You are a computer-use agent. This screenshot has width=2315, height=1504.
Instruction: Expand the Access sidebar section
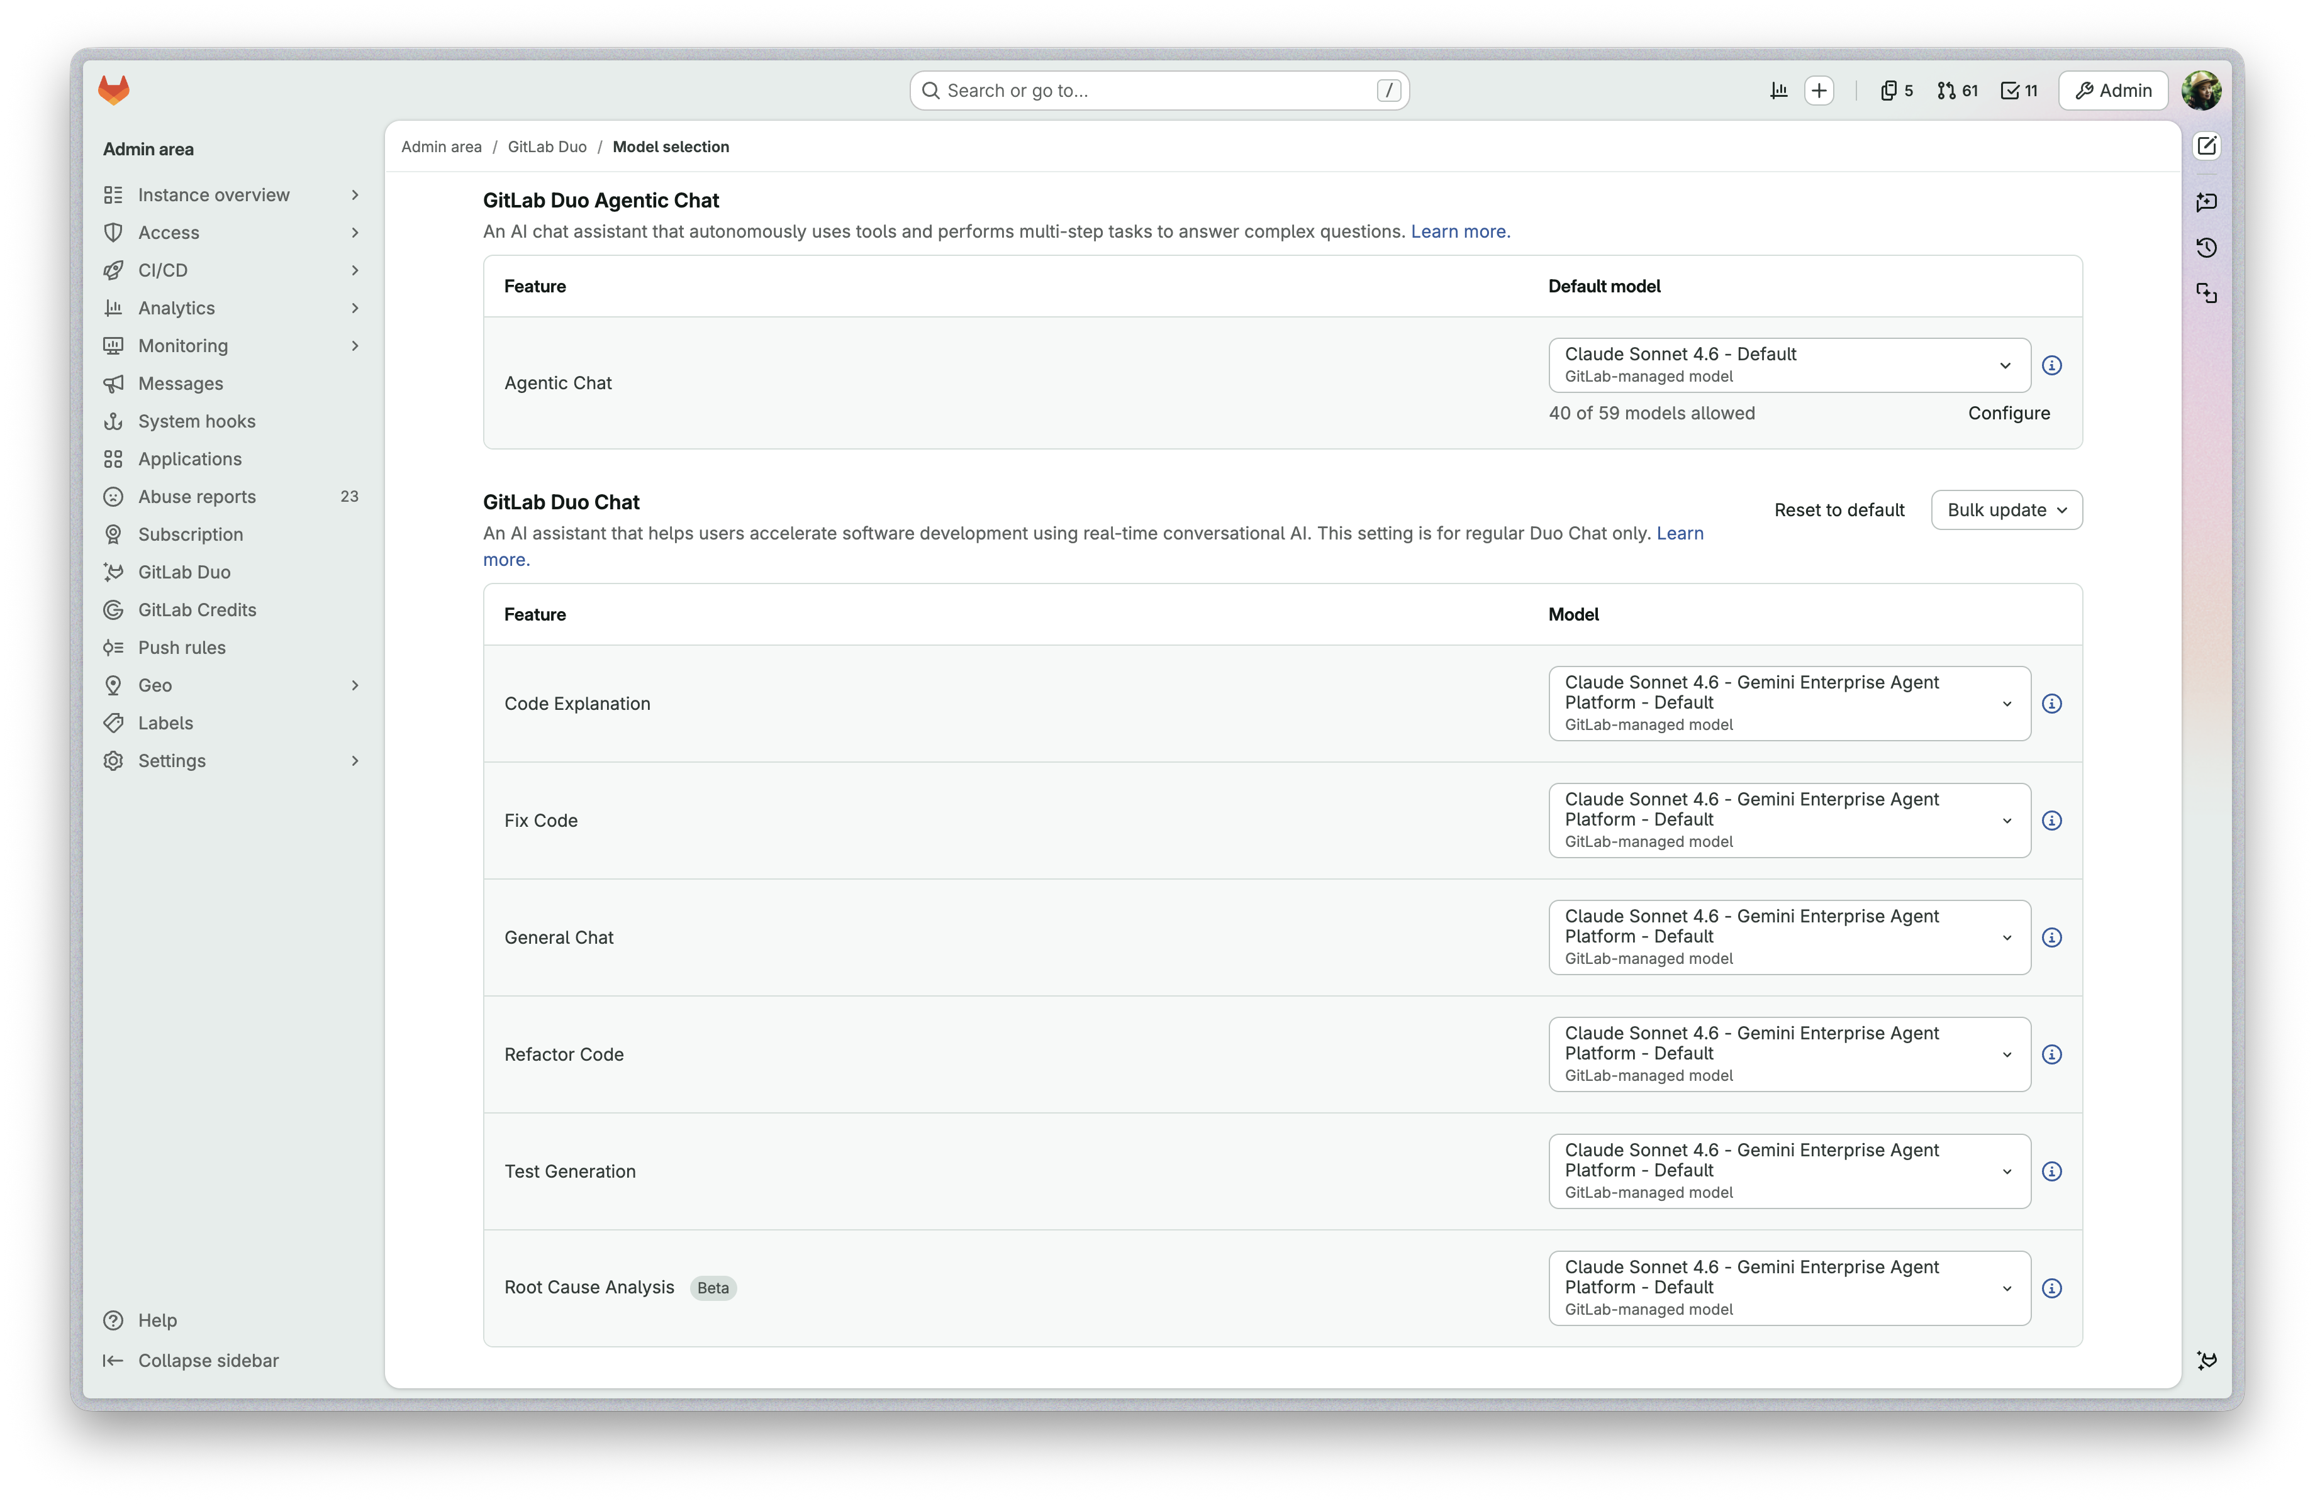(x=233, y=233)
